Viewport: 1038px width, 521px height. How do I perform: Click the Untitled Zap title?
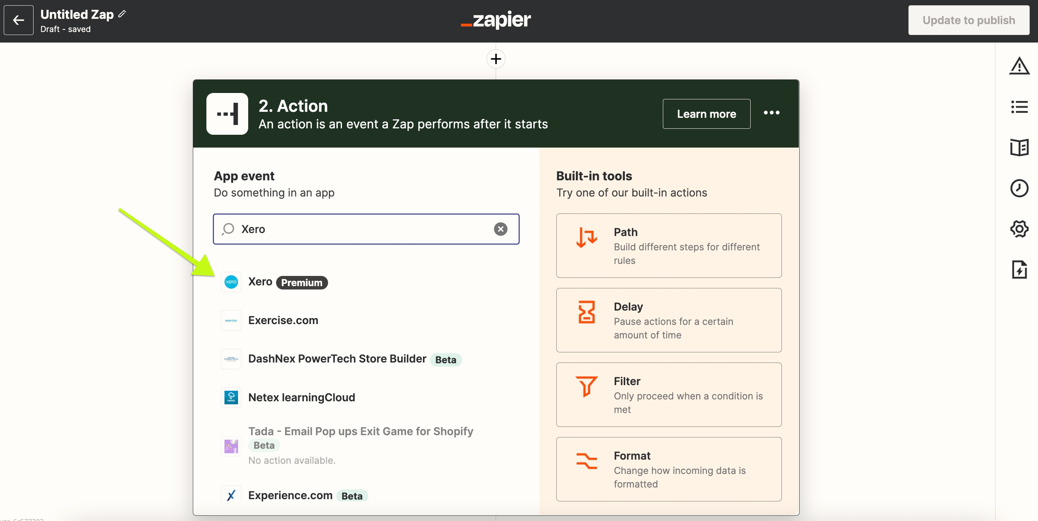(x=77, y=15)
